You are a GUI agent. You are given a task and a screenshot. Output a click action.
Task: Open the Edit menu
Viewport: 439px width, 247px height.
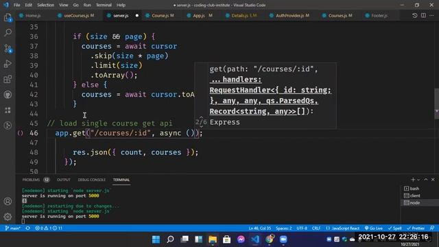[x=29, y=5]
